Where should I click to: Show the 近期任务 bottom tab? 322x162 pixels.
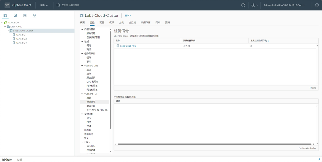click(x=7, y=160)
